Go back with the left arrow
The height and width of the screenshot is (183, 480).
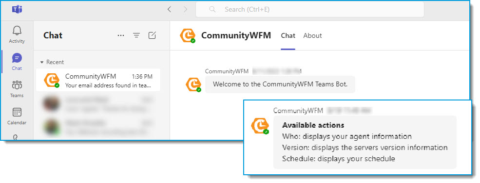click(x=169, y=9)
